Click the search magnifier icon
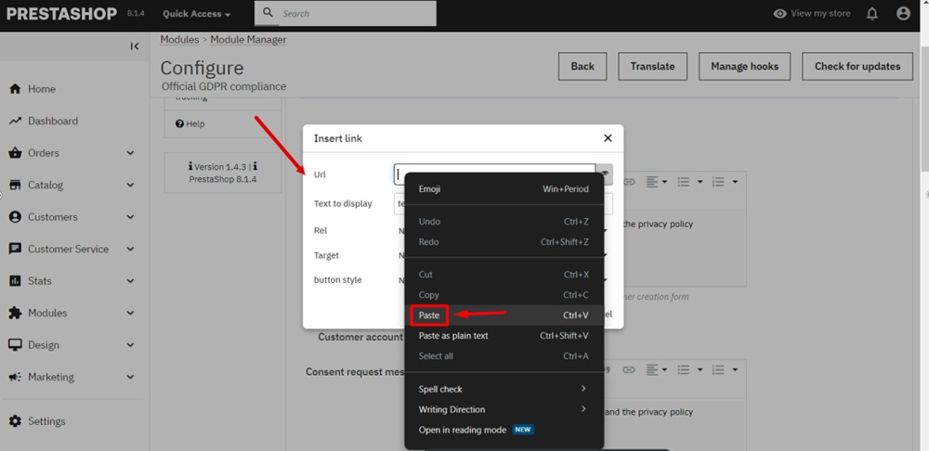The image size is (929, 451). coord(268,12)
